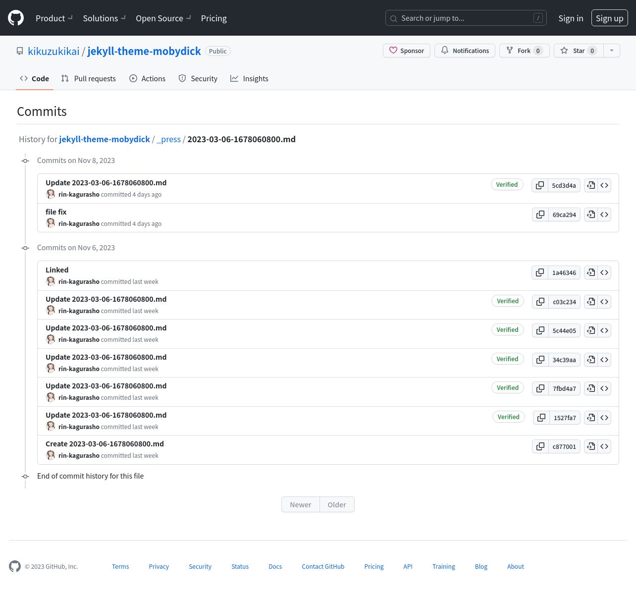Show Verified signature for commit 5cd3d4a
636x597 pixels.
[507, 184]
